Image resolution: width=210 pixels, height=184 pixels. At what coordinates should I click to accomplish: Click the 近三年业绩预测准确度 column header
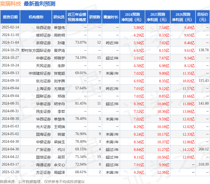click(x=77, y=17)
